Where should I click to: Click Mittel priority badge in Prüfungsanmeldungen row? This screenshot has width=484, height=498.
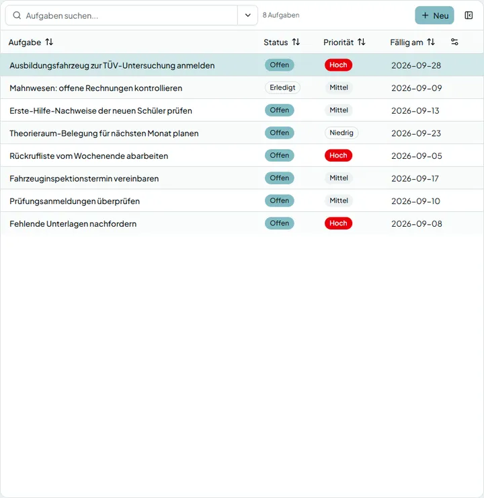[x=339, y=201]
